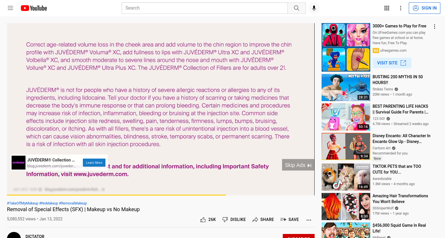Subscribe to the DICTATOR channel

coord(299,236)
